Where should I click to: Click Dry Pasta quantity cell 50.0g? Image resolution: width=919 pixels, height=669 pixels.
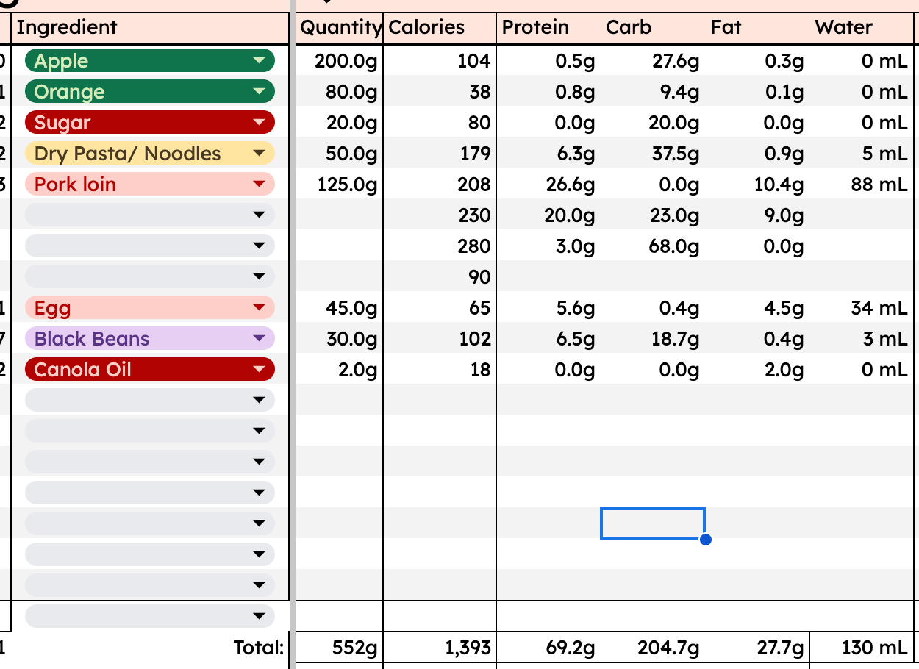point(339,154)
